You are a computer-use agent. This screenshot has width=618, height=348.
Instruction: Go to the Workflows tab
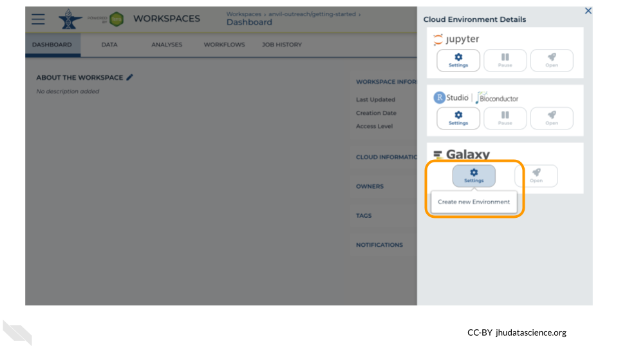tap(224, 44)
